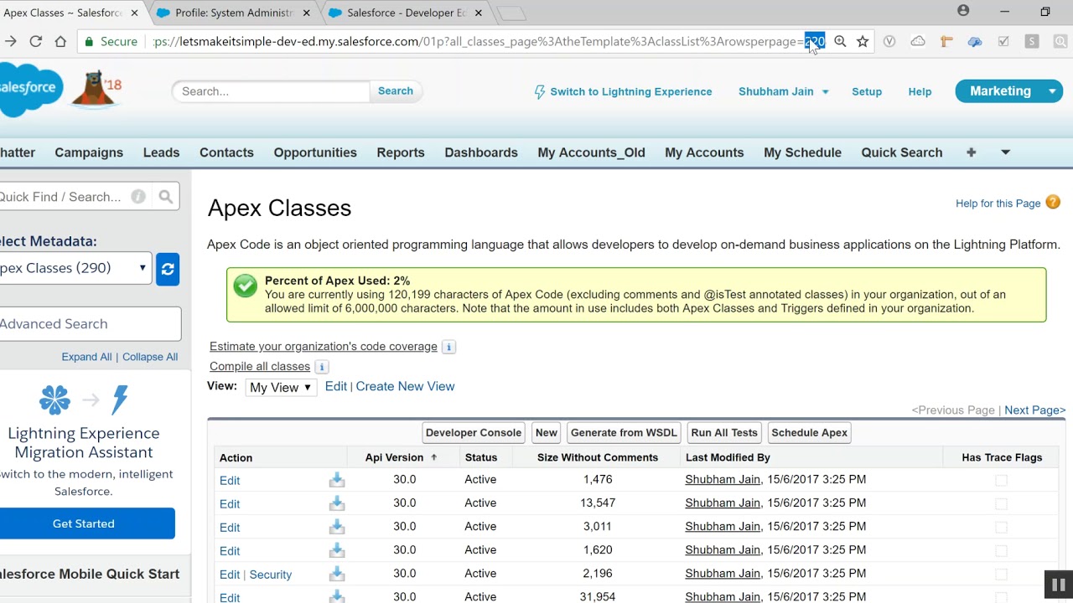Toggle trace flag for 2,196 size row
The width and height of the screenshot is (1073, 603).
click(1001, 574)
